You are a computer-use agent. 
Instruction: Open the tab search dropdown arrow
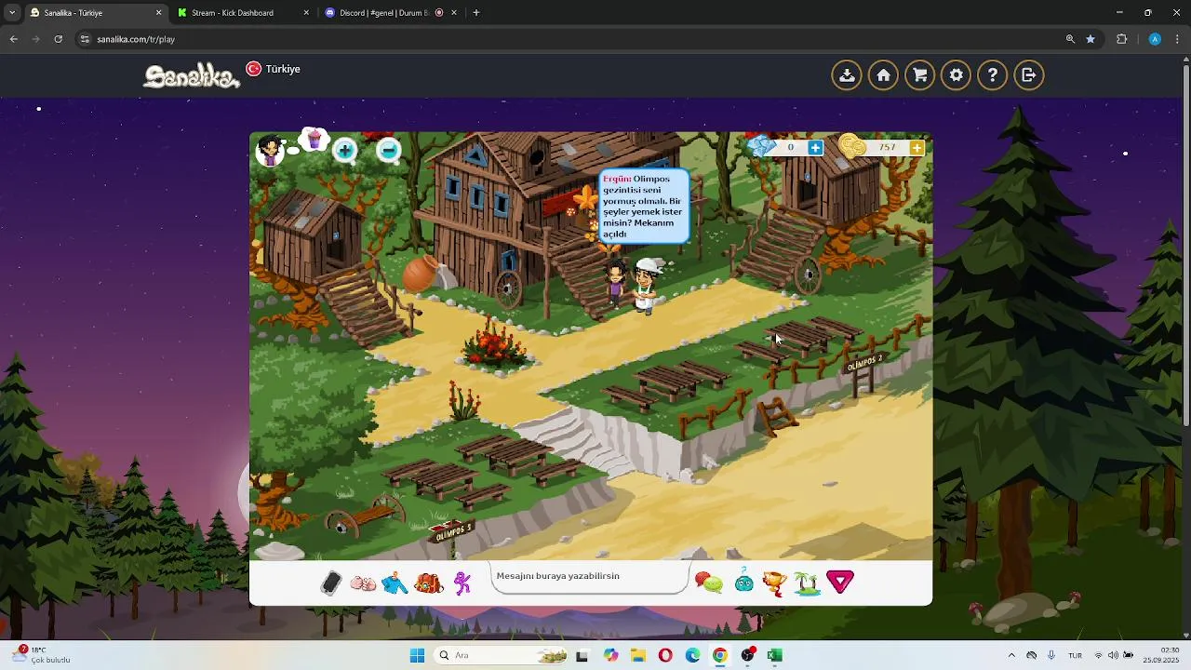point(11,13)
